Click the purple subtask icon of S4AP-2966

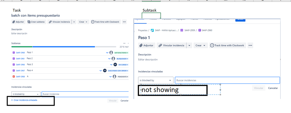13,64
